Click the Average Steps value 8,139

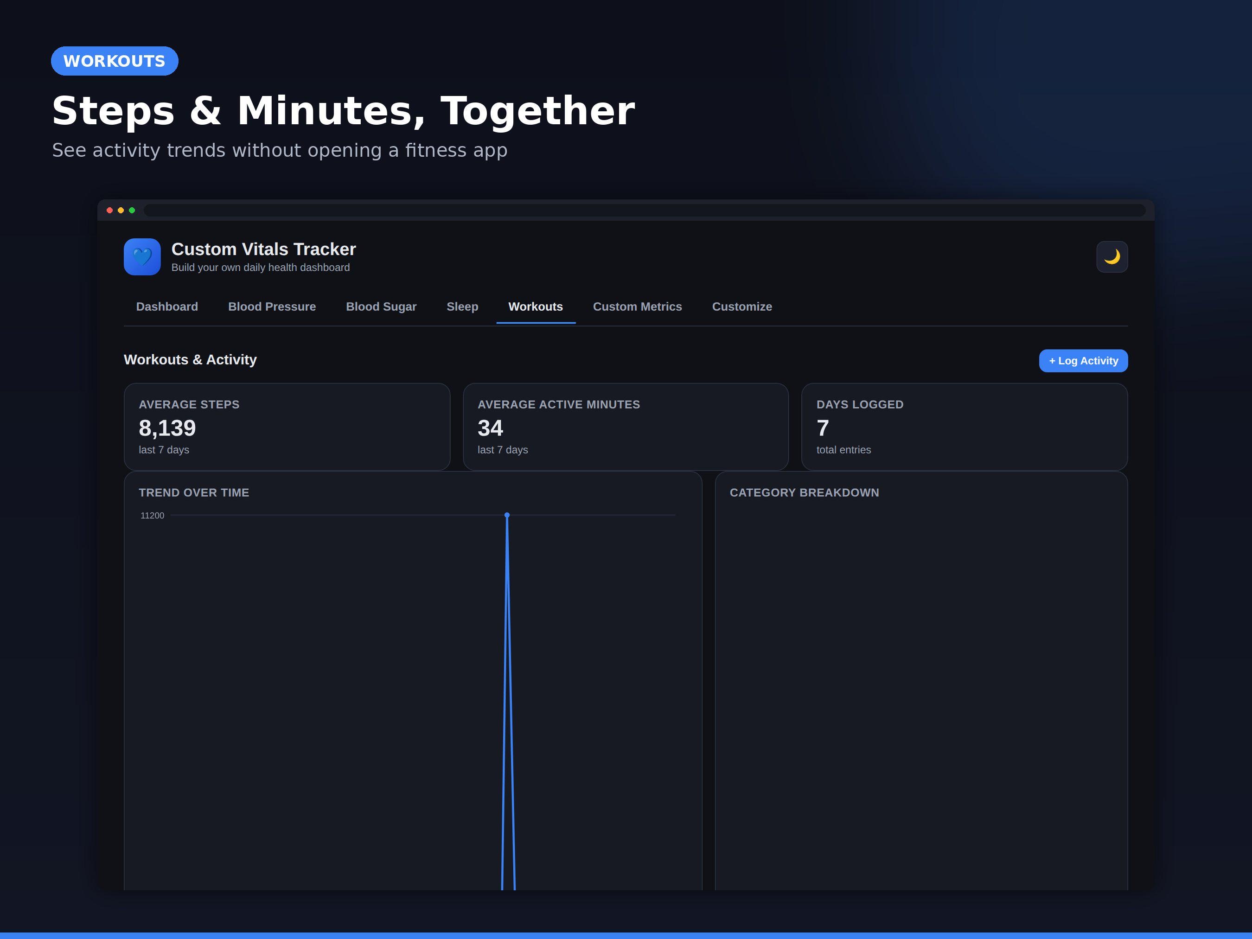click(x=167, y=428)
